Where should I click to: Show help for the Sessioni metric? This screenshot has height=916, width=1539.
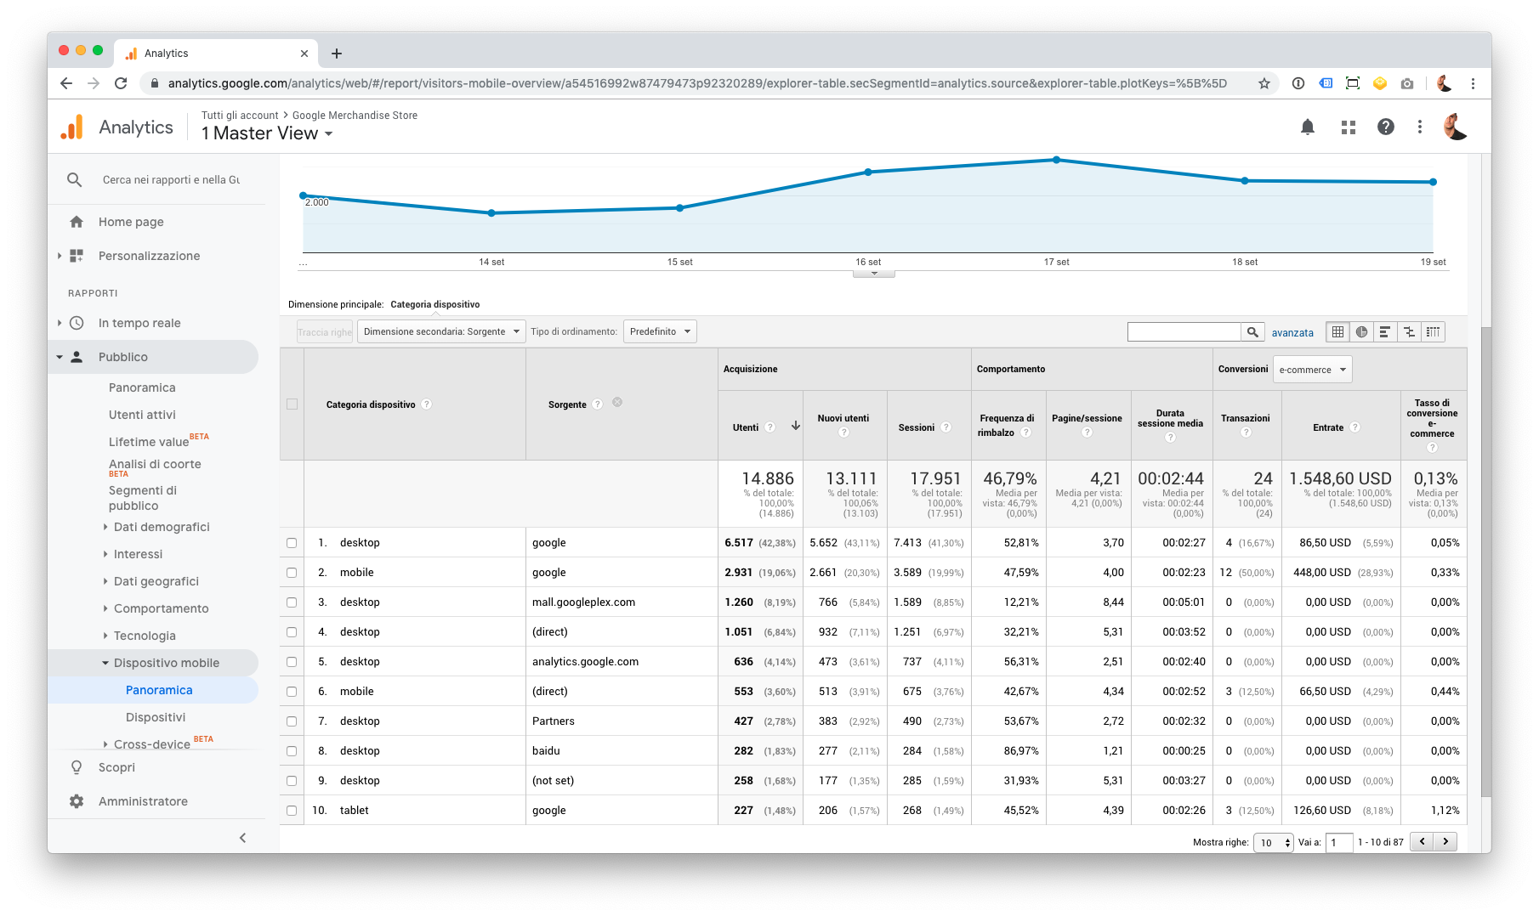(x=946, y=427)
